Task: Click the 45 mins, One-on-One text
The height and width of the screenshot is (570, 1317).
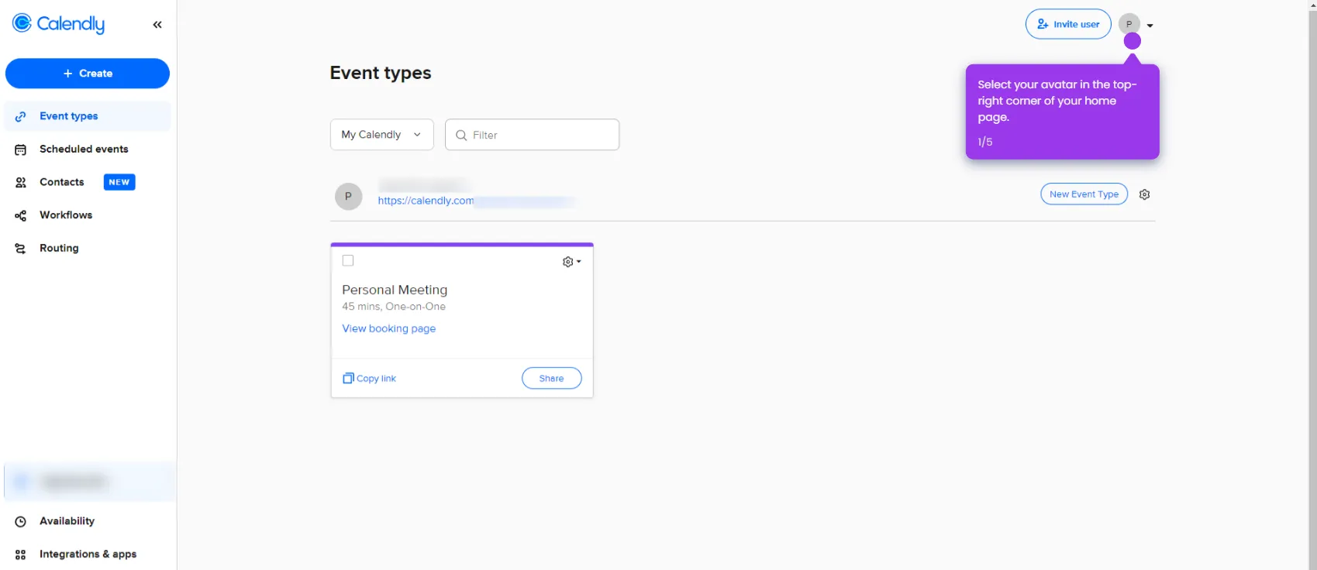Action: click(x=394, y=307)
